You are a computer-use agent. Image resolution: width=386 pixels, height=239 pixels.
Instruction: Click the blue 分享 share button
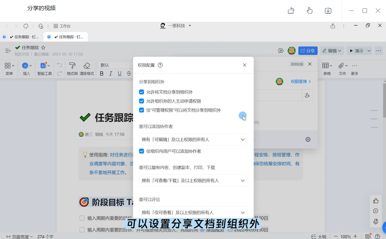click(x=308, y=51)
